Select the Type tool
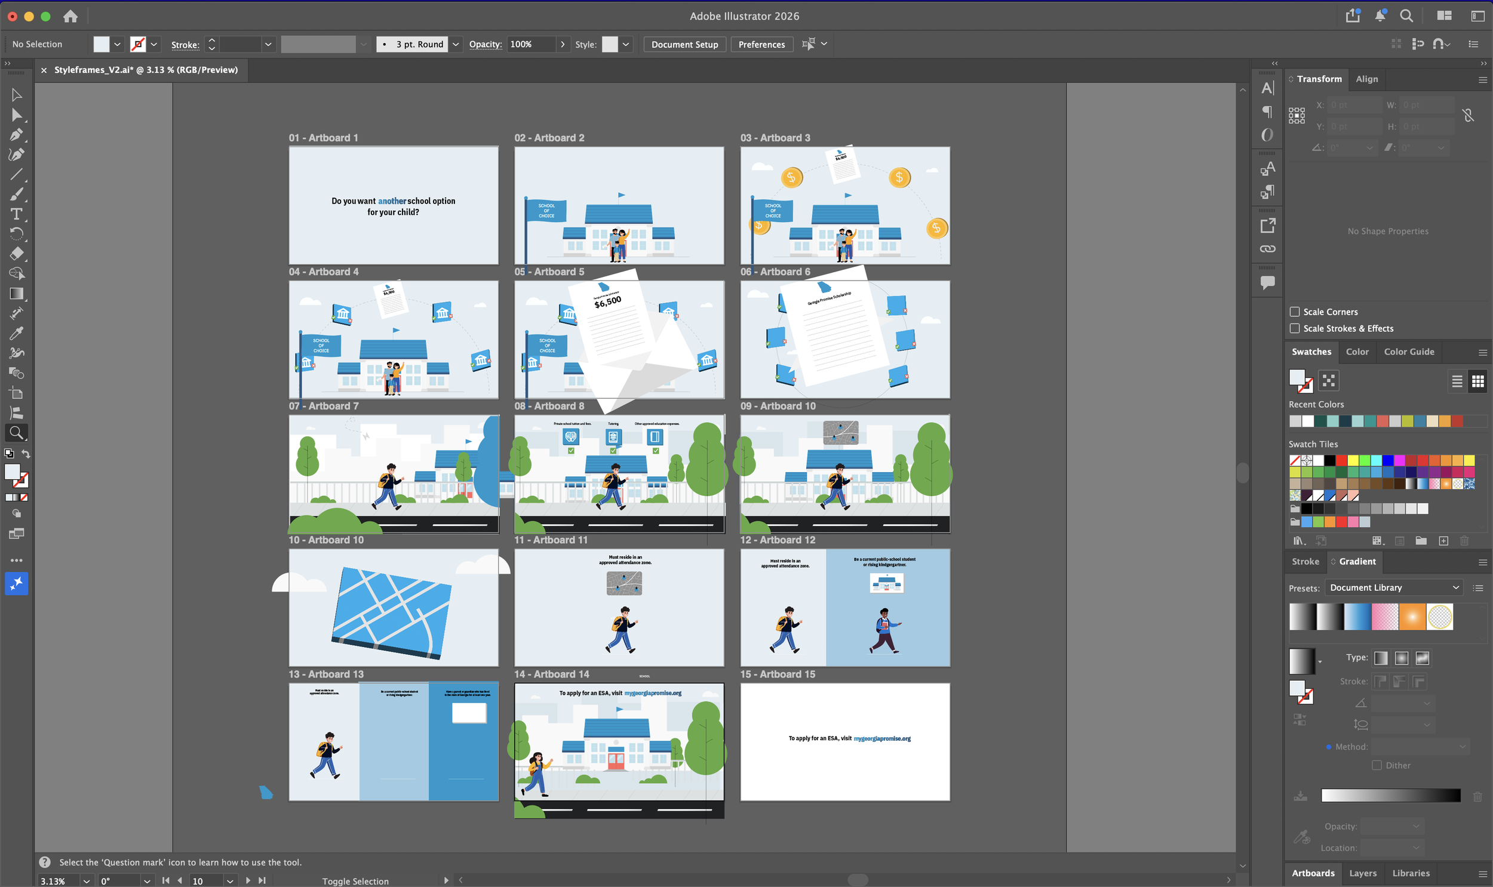The width and height of the screenshot is (1493, 887). [x=17, y=214]
